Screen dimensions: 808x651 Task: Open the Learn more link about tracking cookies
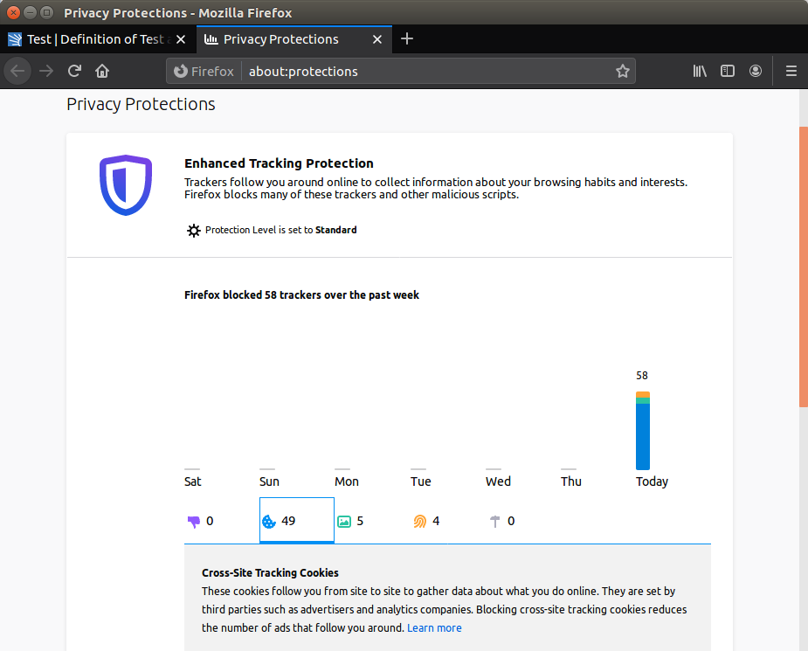tap(434, 627)
